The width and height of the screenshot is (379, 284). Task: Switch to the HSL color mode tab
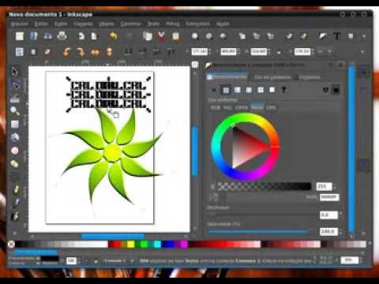227,107
